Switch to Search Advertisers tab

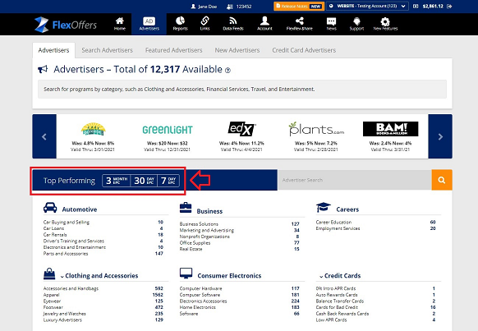point(107,50)
